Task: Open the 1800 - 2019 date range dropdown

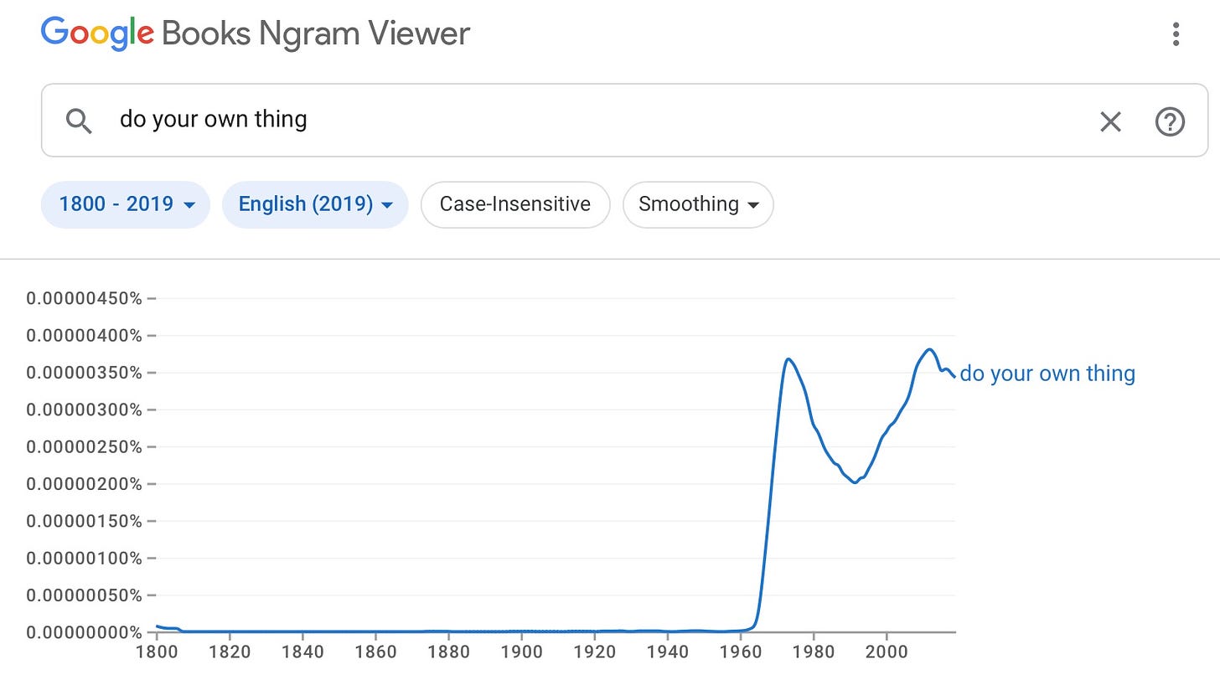Action: pyautogui.click(x=126, y=204)
